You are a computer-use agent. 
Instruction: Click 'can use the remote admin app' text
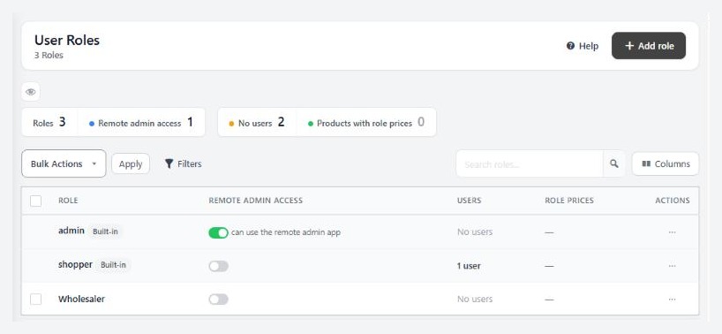(x=286, y=232)
